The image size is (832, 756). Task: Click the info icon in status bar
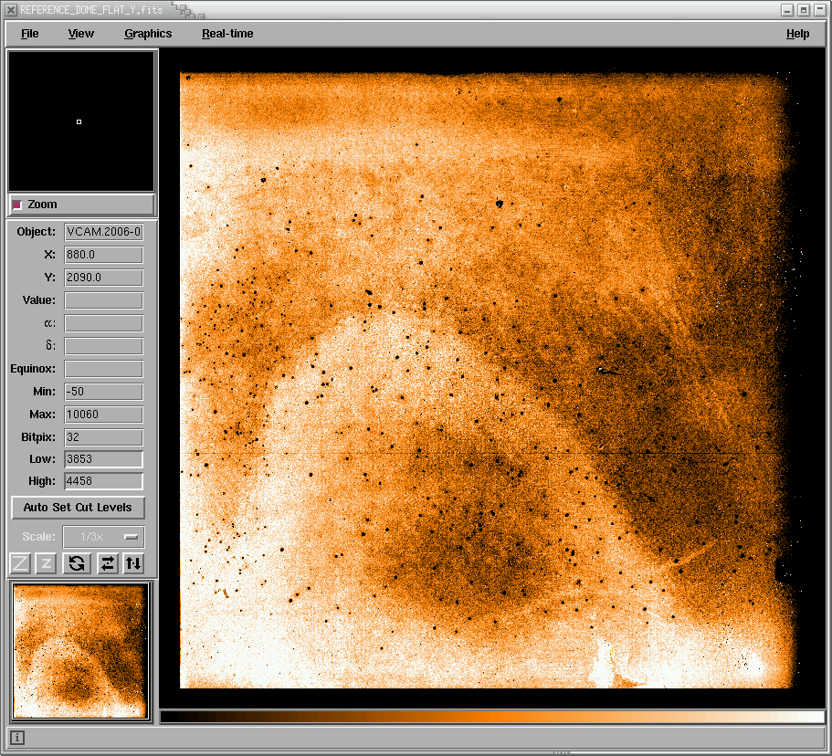(17, 738)
